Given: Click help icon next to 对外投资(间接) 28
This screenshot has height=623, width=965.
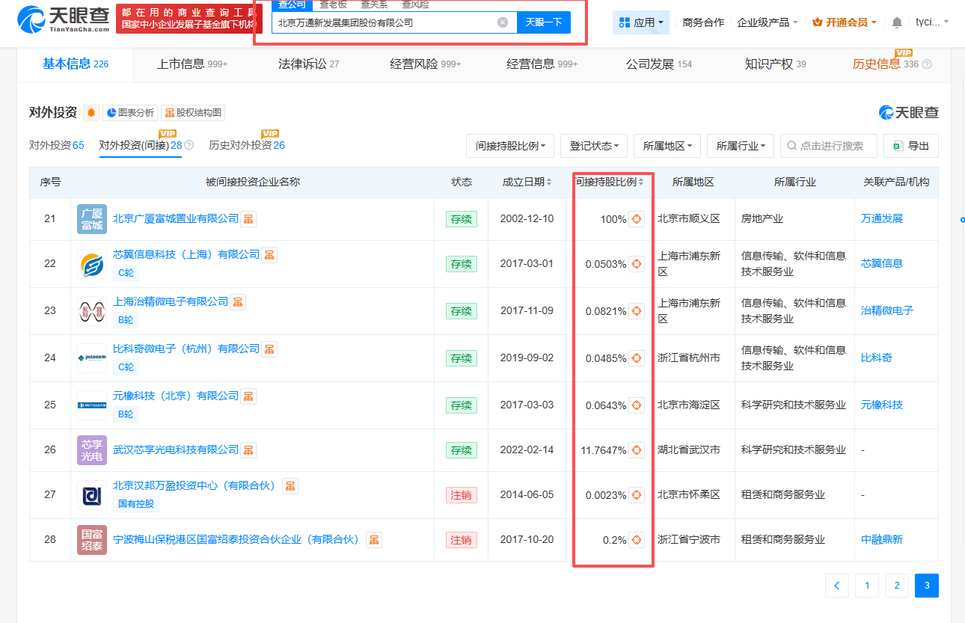Looking at the screenshot, I should pyautogui.click(x=189, y=145).
